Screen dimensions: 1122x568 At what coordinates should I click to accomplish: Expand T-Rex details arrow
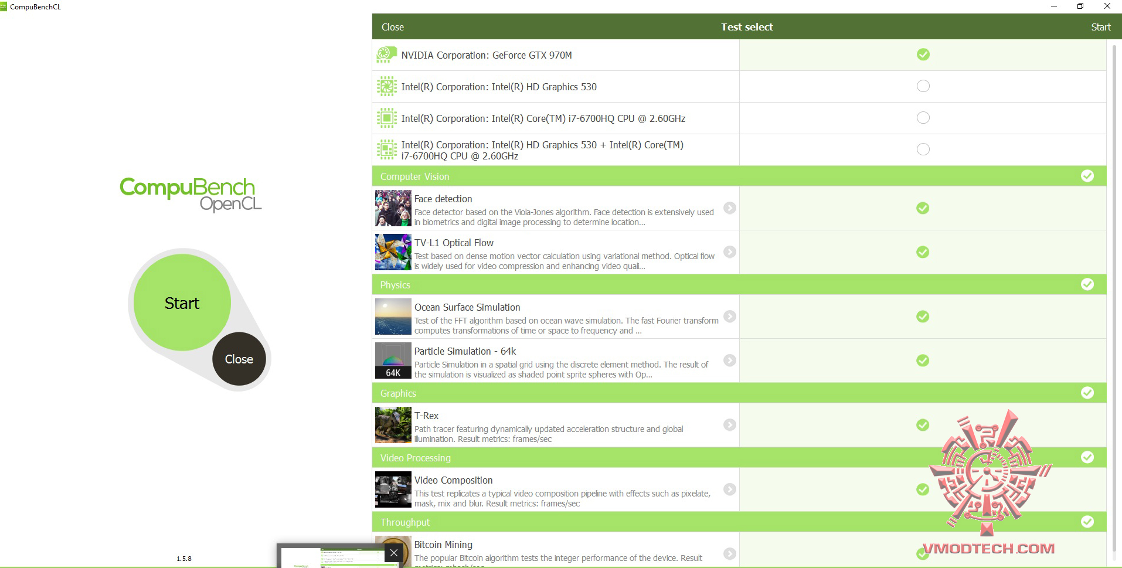click(x=730, y=425)
